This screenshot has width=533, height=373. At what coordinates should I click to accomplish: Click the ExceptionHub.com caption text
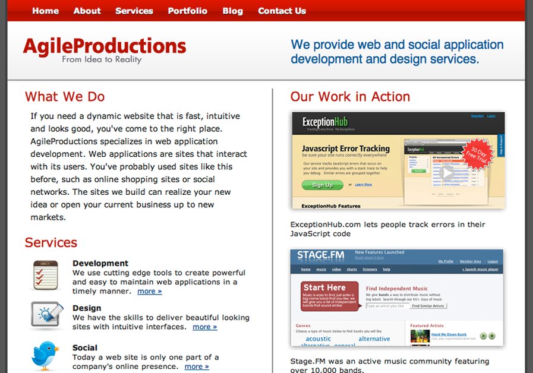387,229
